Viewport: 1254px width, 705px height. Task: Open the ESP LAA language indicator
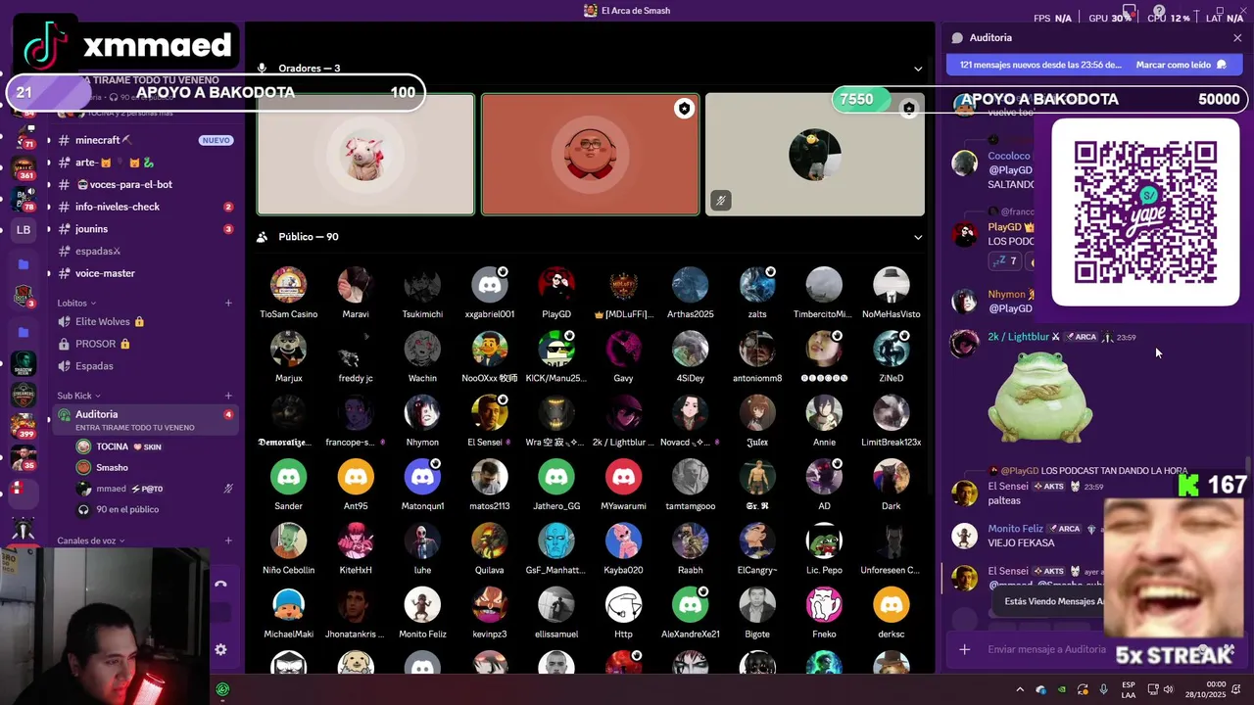point(1129,689)
